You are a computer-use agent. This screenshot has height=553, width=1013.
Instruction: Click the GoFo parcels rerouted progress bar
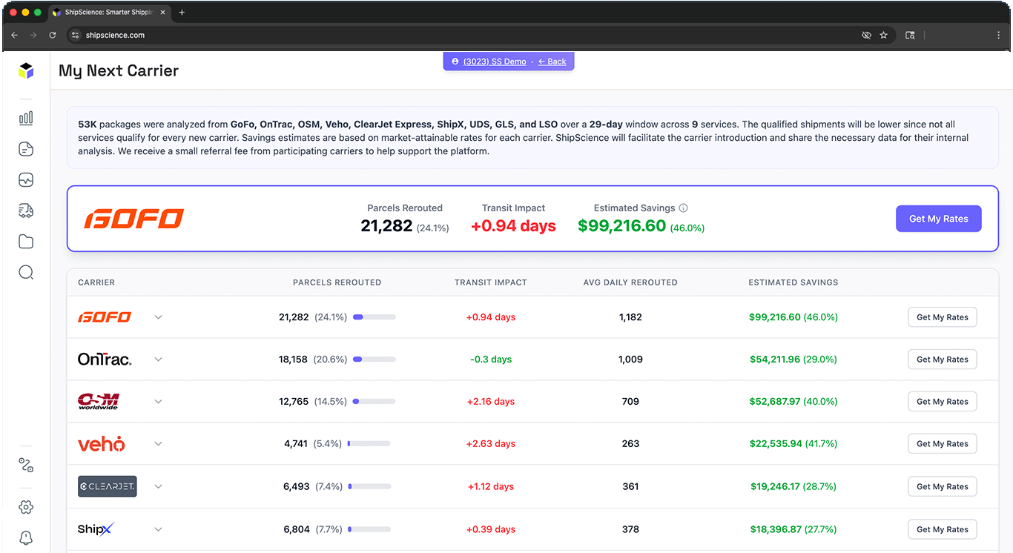[x=374, y=317]
